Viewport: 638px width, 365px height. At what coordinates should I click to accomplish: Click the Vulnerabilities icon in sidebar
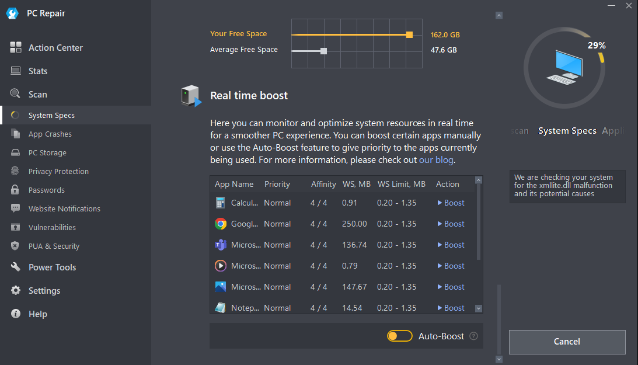15,227
